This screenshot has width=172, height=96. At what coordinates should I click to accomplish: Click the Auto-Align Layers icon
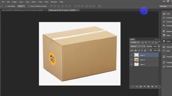tap(99, 6)
